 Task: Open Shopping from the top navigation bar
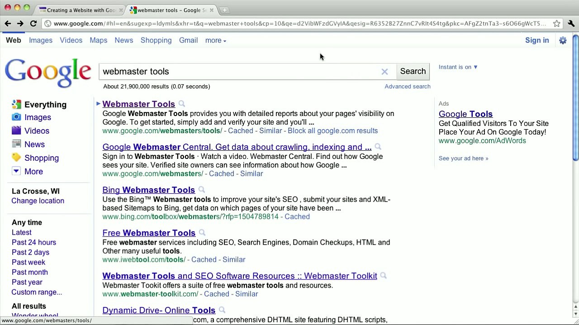[156, 41]
